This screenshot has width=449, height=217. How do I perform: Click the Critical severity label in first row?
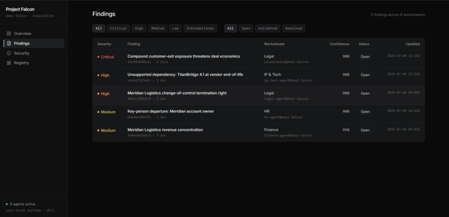[x=106, y=57]
